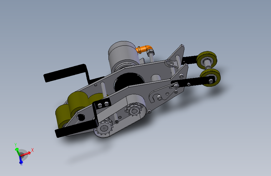Select the upper yellow wheel on right side

(x=207, y=60)
